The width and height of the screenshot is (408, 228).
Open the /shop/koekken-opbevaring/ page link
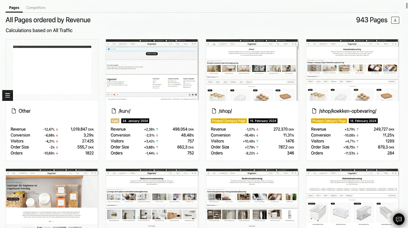click(x=348, y=111)
